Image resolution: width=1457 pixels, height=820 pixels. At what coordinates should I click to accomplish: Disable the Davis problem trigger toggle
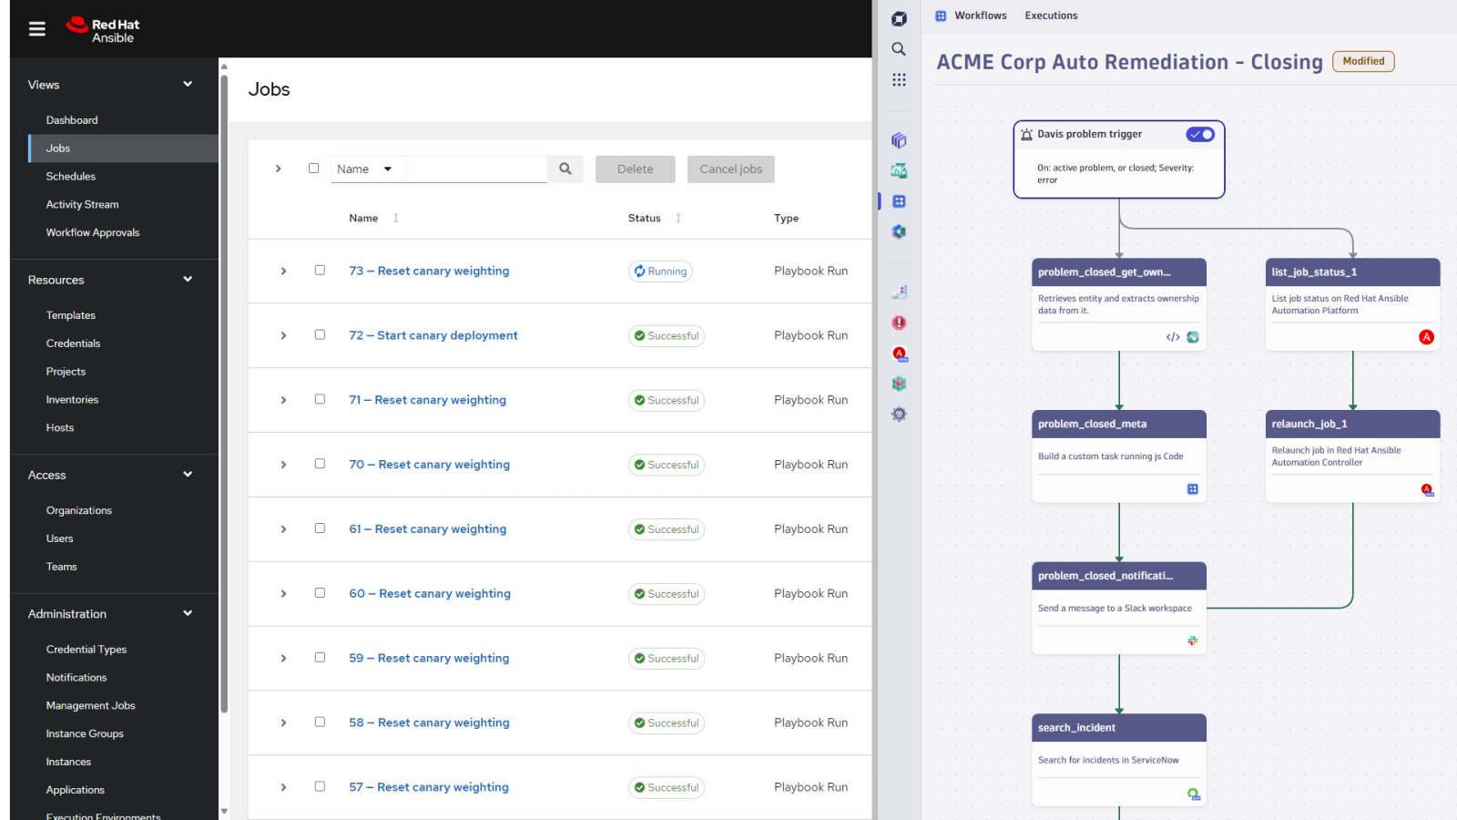tap(1200, 134)
